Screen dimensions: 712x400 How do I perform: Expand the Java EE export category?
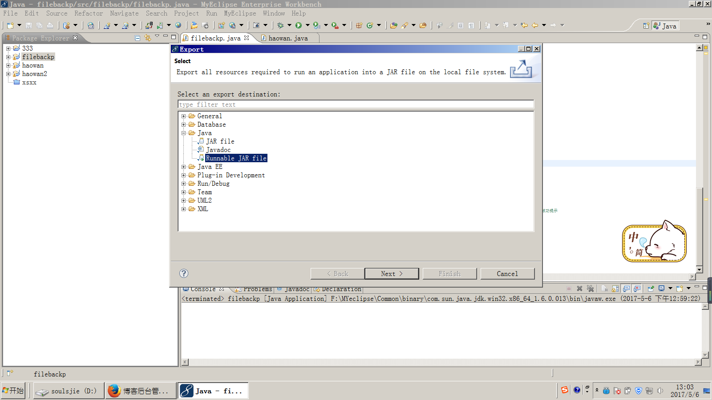click(183, 167)
